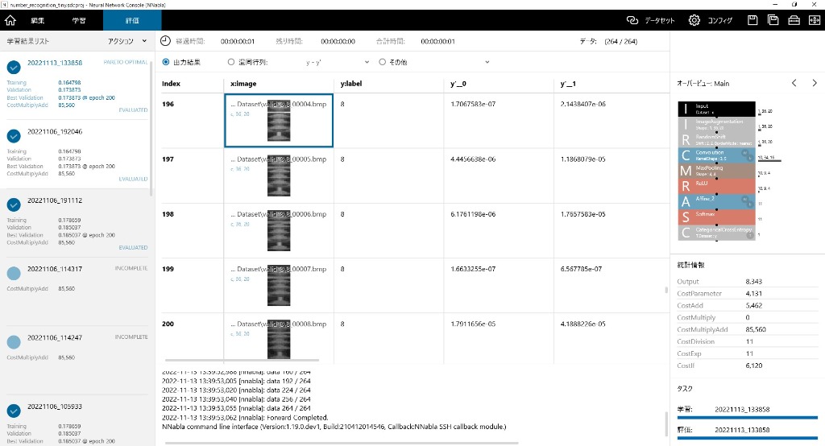The image size is (825, 446).
Task: Click y'__0 value 1.7067583e-07
Action: (473, 104)
